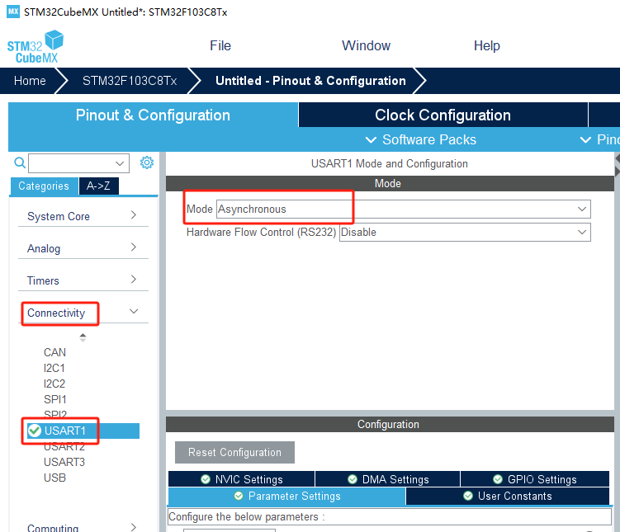Click the panel collapse arrows at right edge

coord(618,165)
